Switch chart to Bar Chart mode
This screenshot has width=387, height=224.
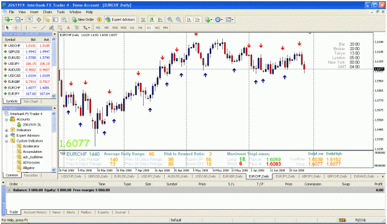point(143,19)
